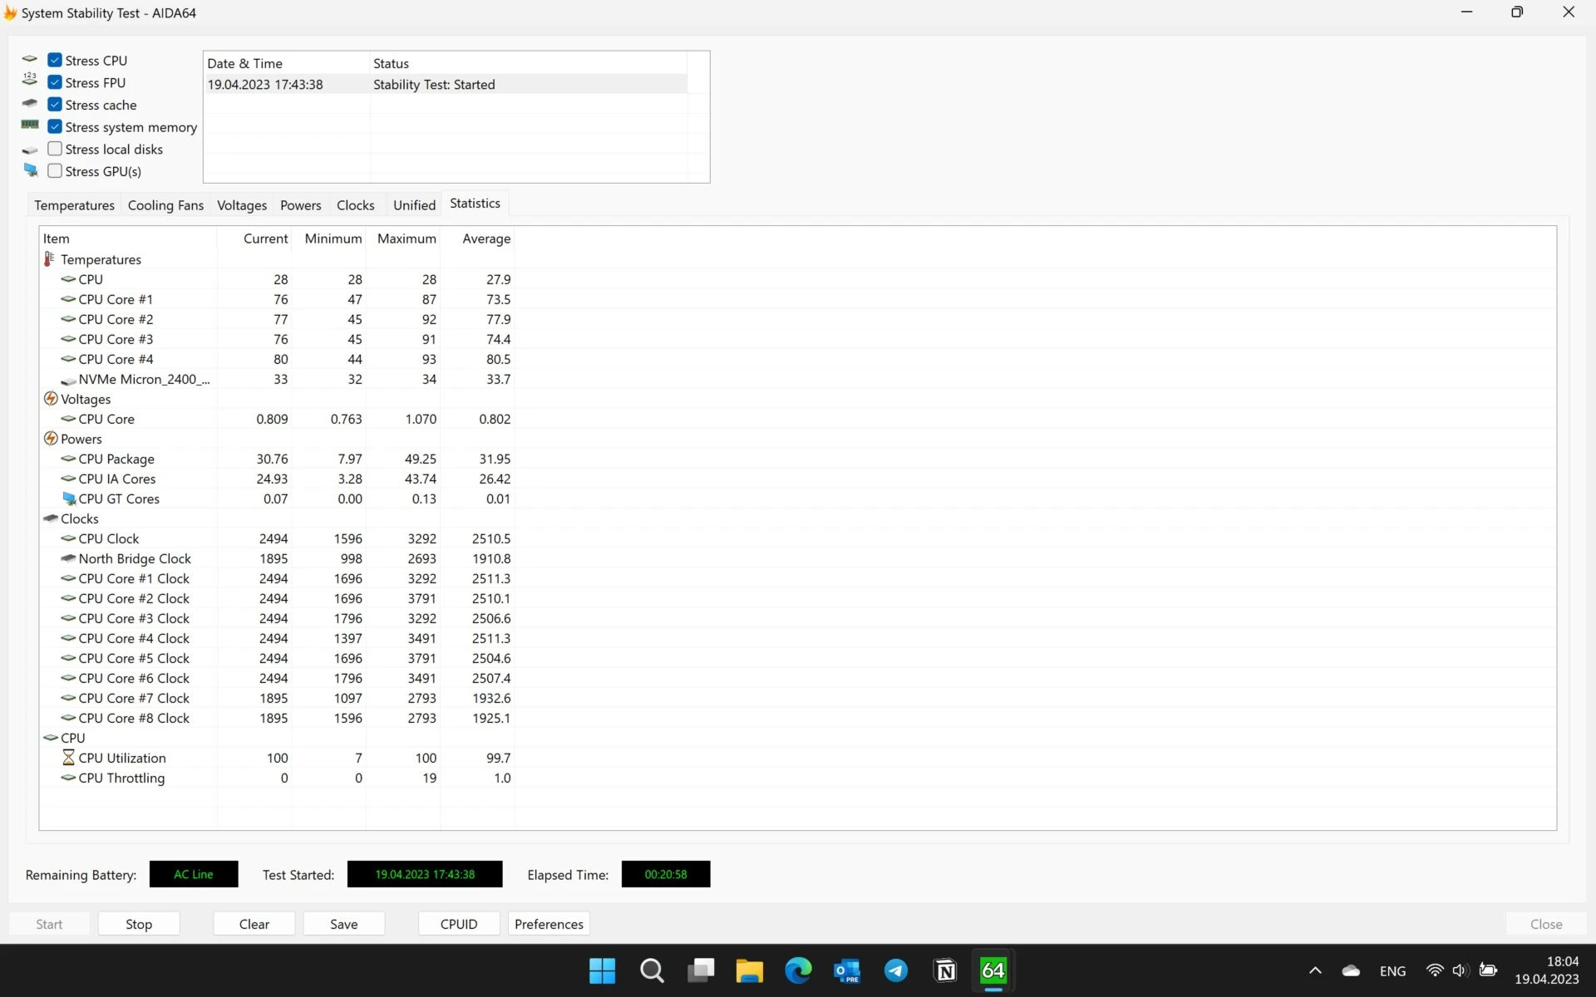1596x997 pixels.
Task: Show hidden system tray icons
Action: click(x=1315, y=970)
